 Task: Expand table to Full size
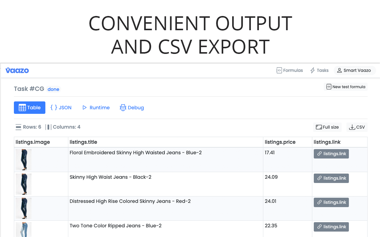(x=327, y=127)
